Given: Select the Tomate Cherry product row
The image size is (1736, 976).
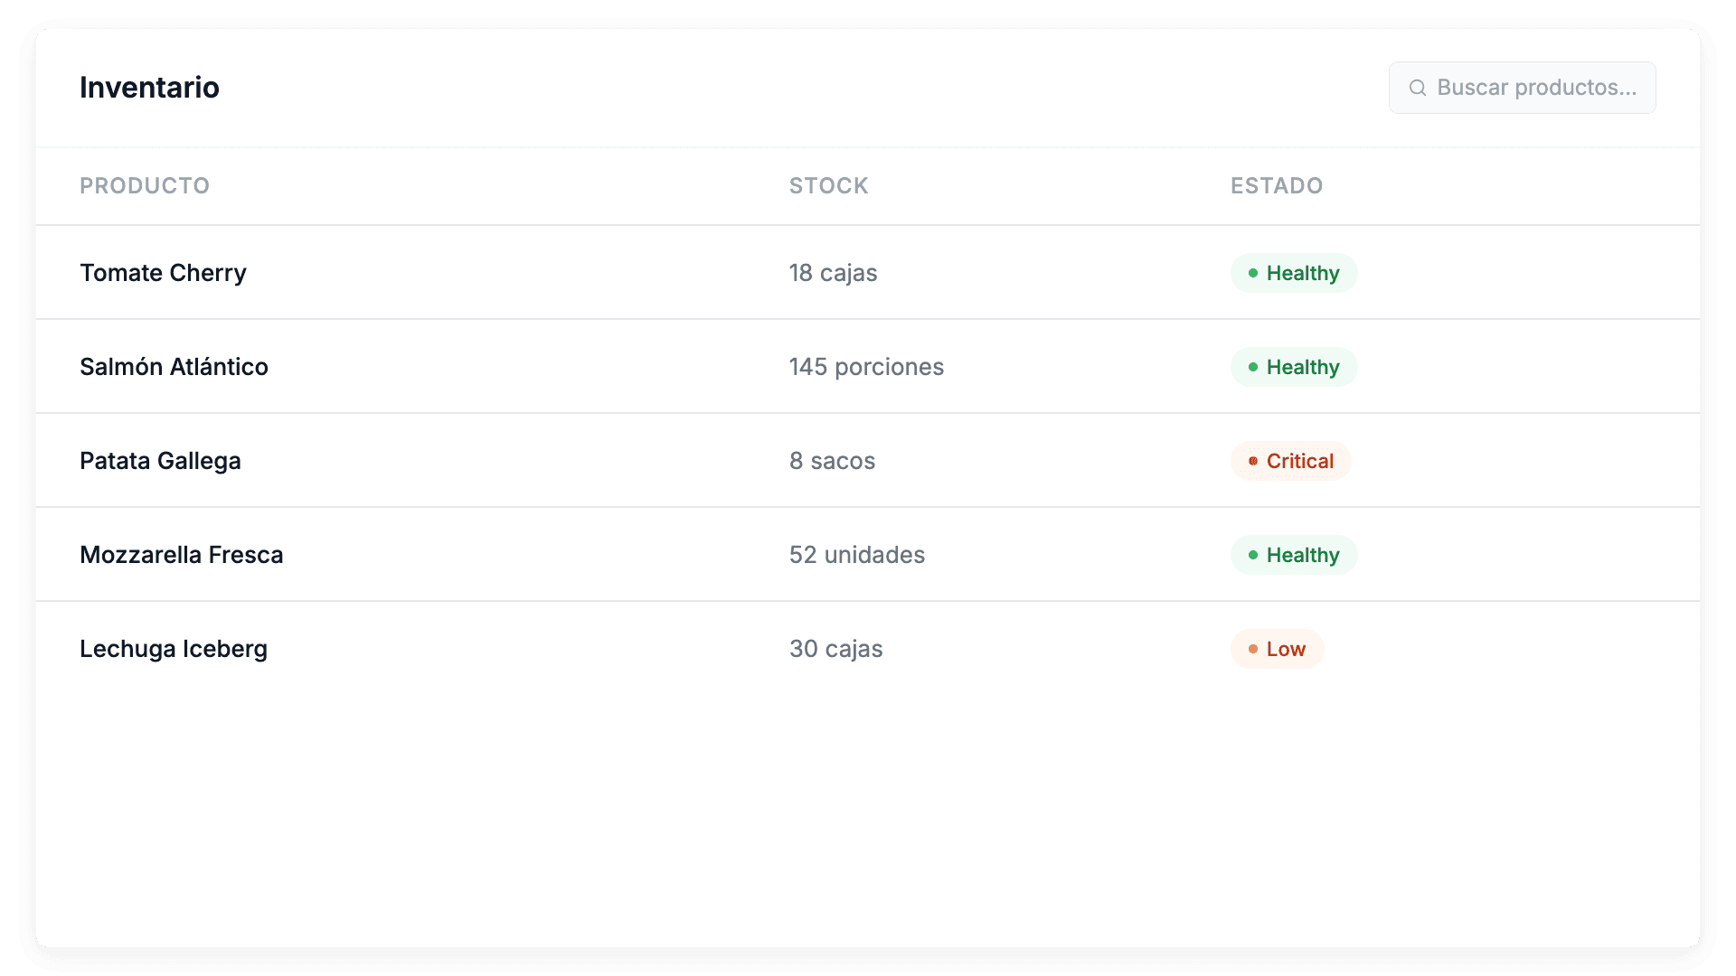Looking at the screenshot, I should click(x=163, y=273).
